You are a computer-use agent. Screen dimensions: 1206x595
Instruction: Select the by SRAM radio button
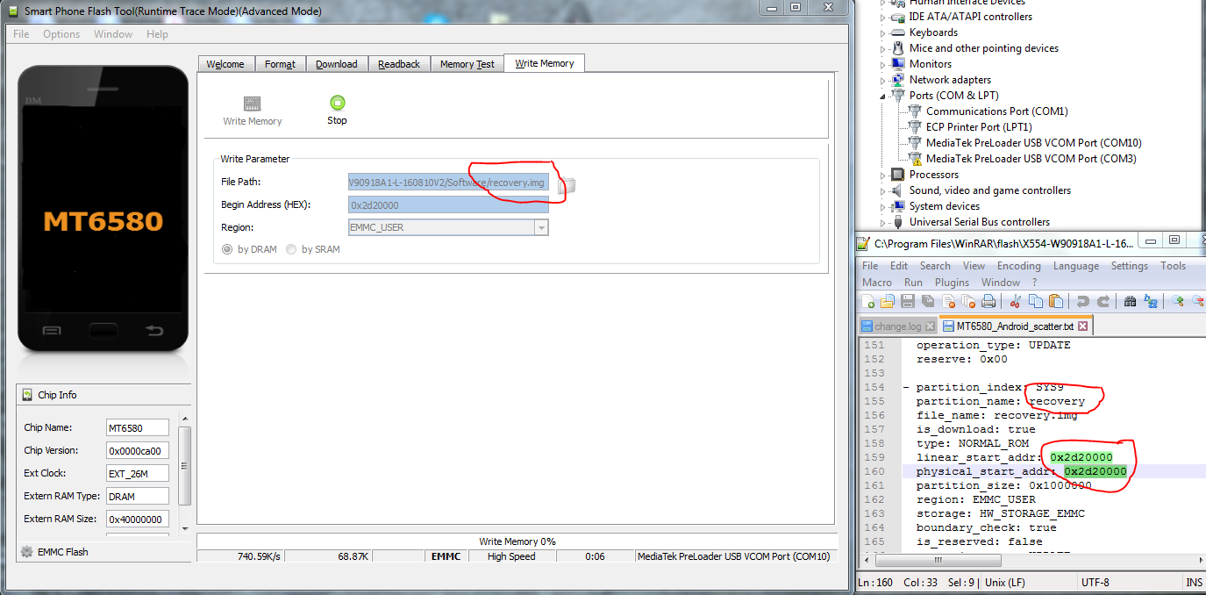coord(291,249)
